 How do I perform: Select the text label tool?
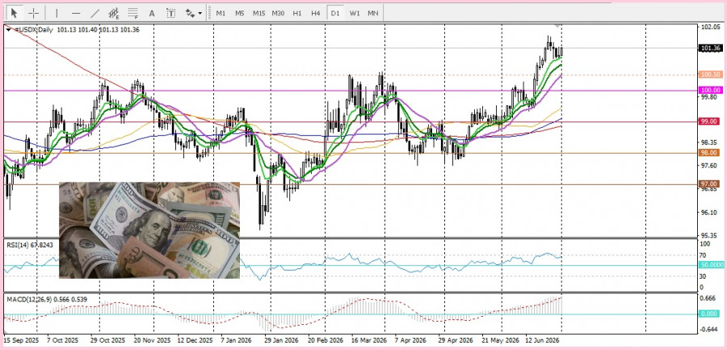pos(170,13)
